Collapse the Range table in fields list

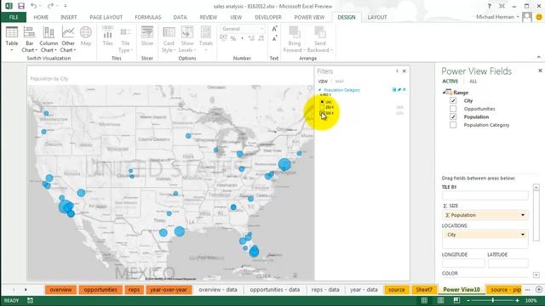[x=444, y=93]
